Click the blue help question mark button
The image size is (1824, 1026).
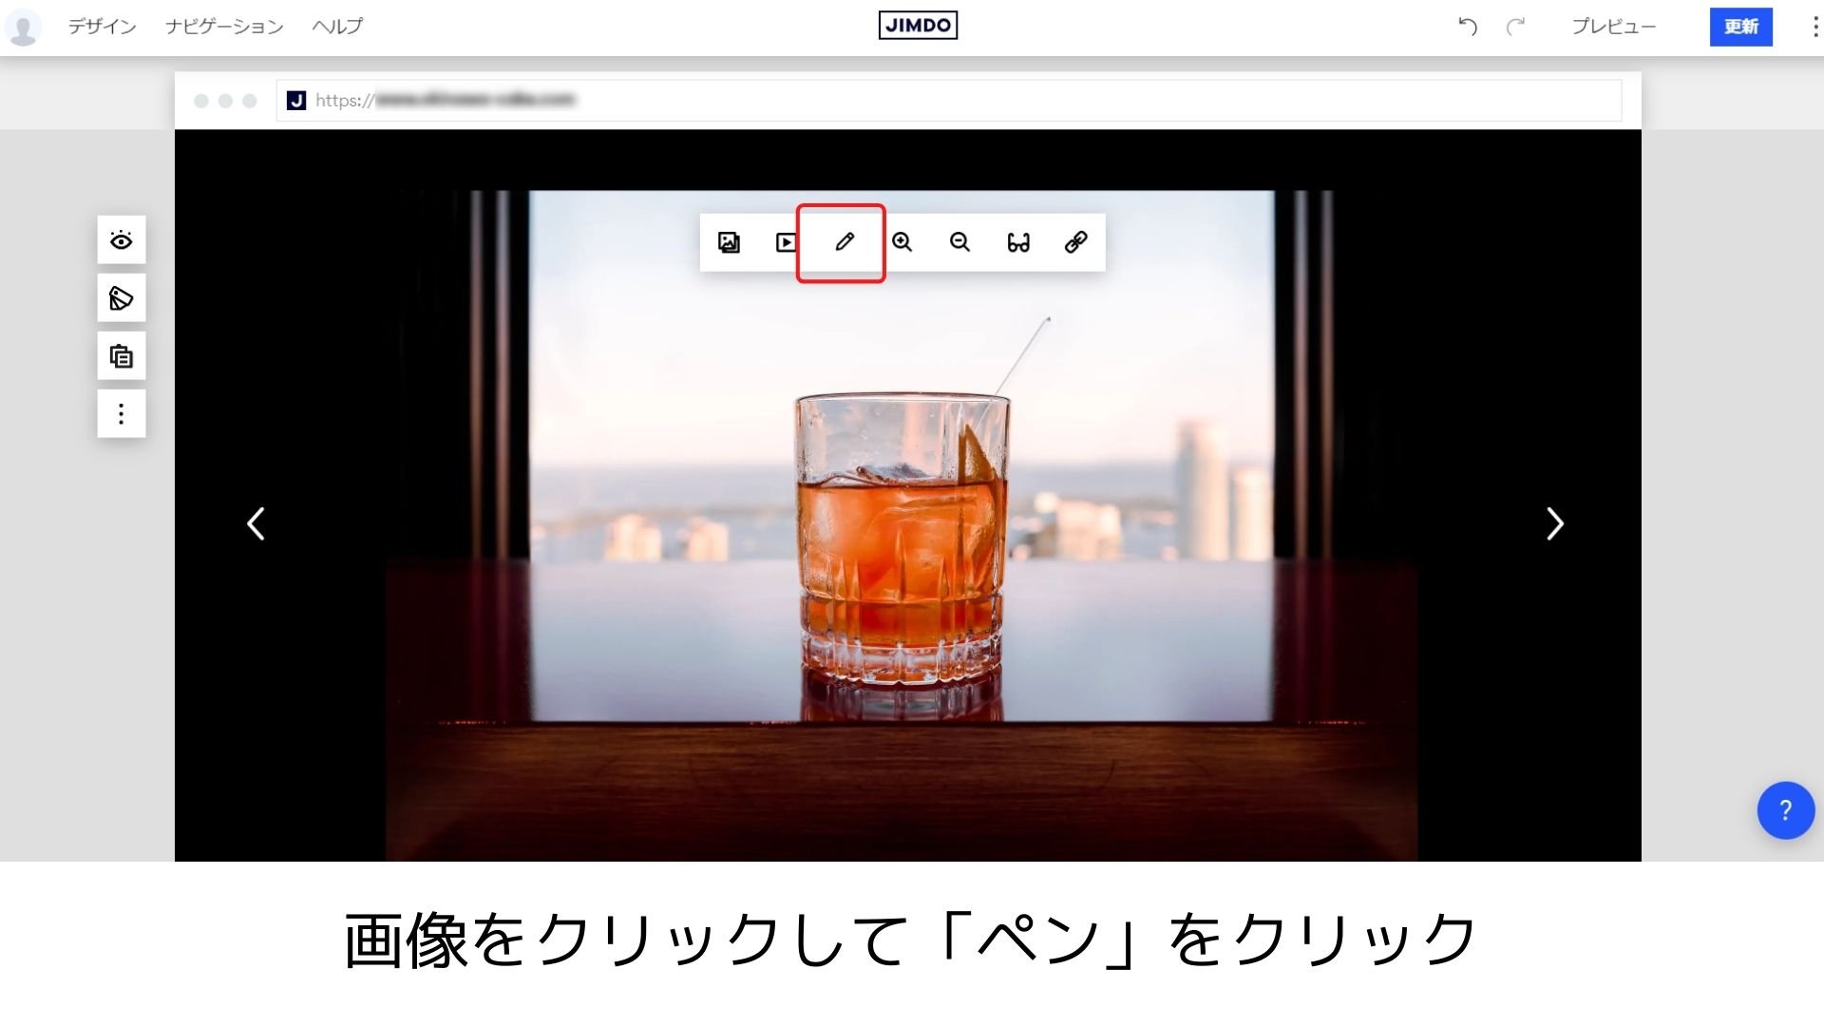(1785, 810)
